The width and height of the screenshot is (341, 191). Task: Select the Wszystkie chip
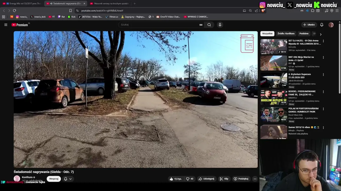[x=267, y=34]
